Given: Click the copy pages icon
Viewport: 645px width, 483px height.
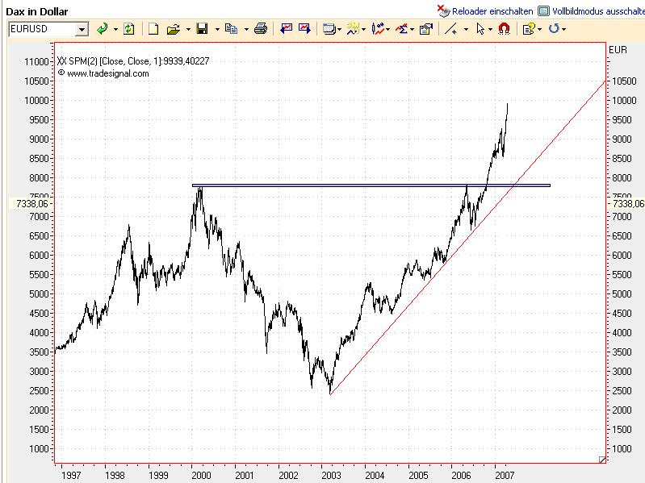Looking at the screenshot, I should coord(231,29).
